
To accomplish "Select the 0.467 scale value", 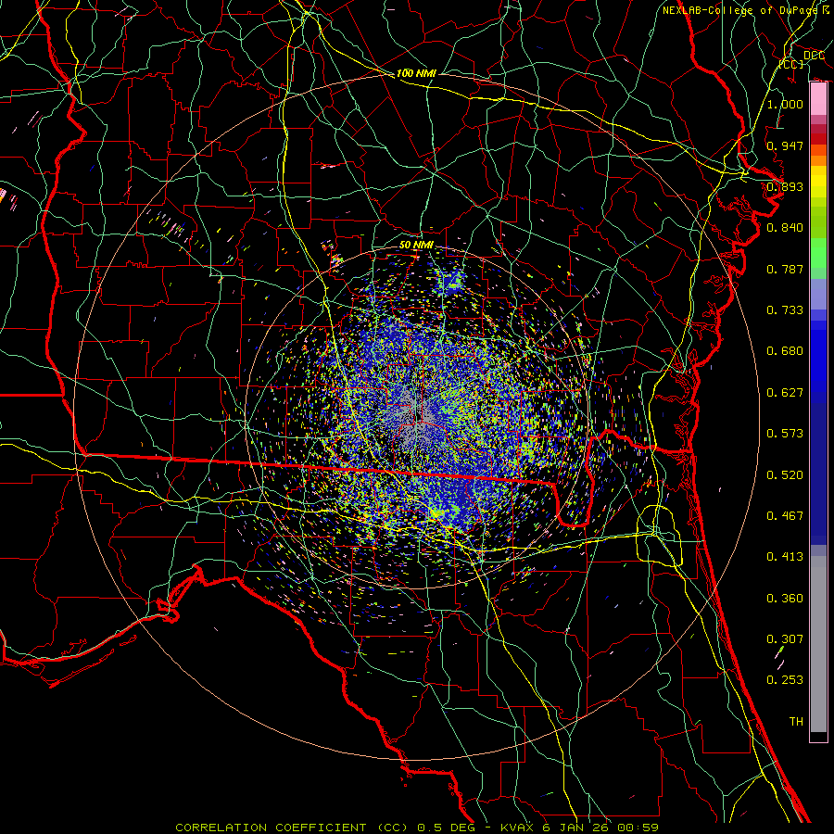I will [x=785, y=515].
